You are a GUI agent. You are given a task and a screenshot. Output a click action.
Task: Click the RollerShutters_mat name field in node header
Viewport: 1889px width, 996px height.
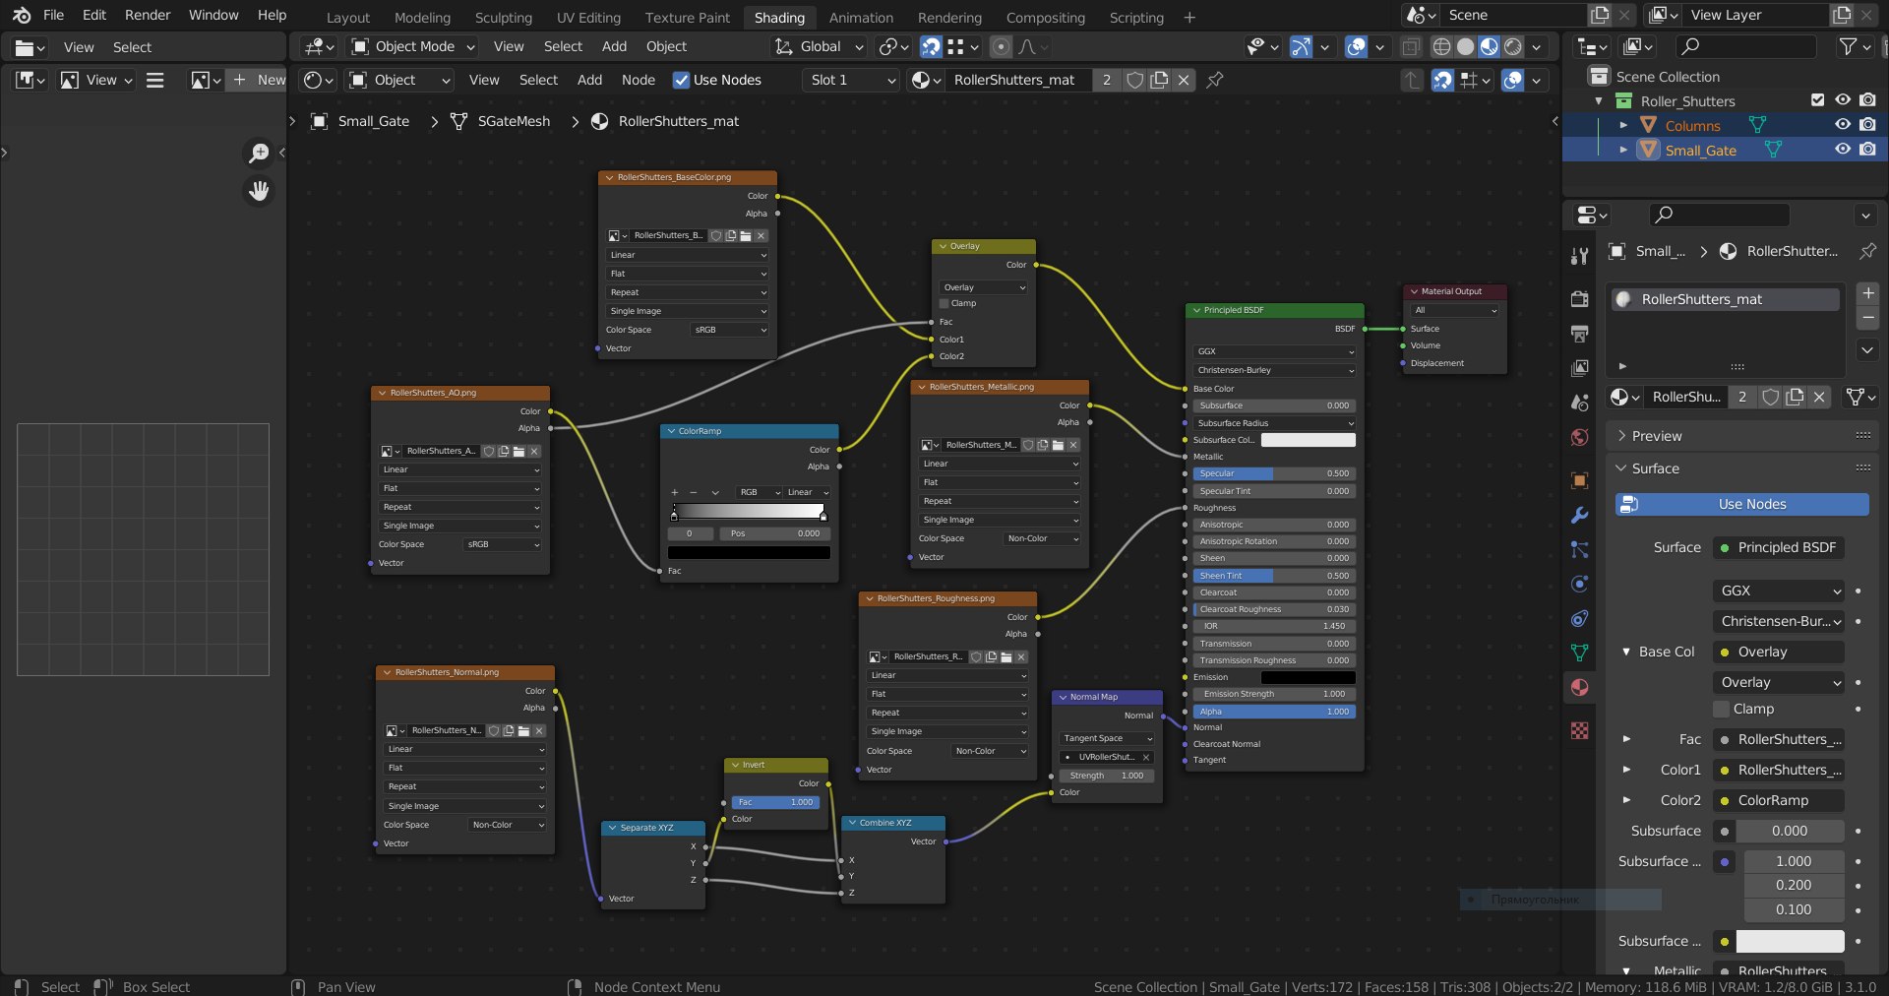tap(1019, 80)
